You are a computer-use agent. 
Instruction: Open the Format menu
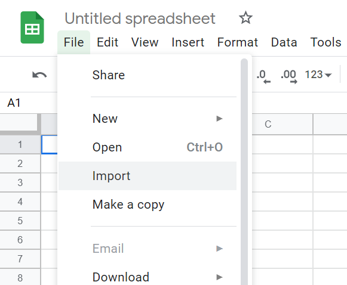point(238,42)
